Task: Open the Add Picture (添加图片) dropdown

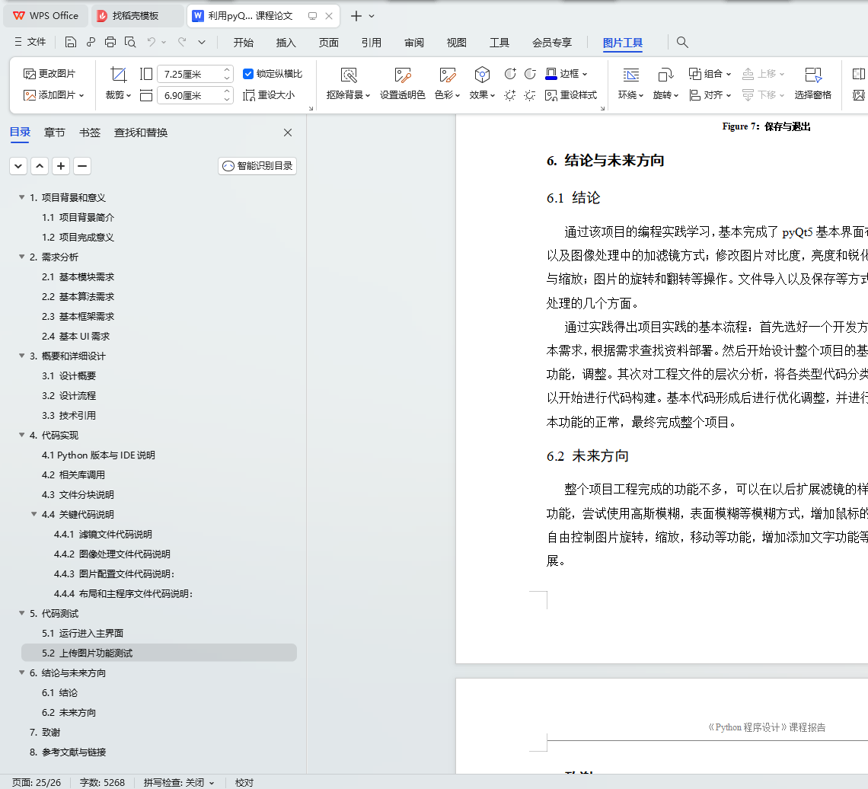Action: 54,95
